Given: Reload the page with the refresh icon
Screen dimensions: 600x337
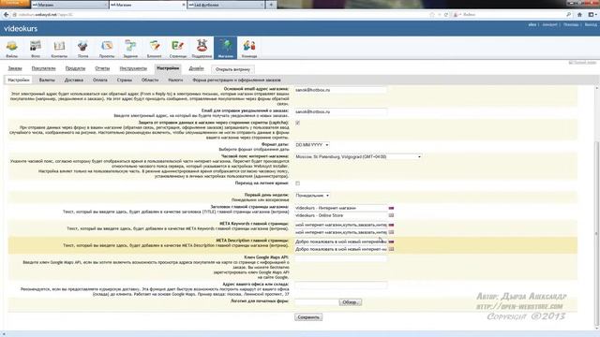Looking at the screenshot, I should point(446,15).
